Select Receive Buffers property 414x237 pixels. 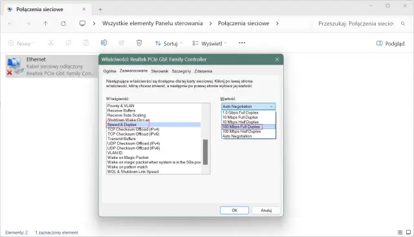pyautogui.click(x=121, y=110)
